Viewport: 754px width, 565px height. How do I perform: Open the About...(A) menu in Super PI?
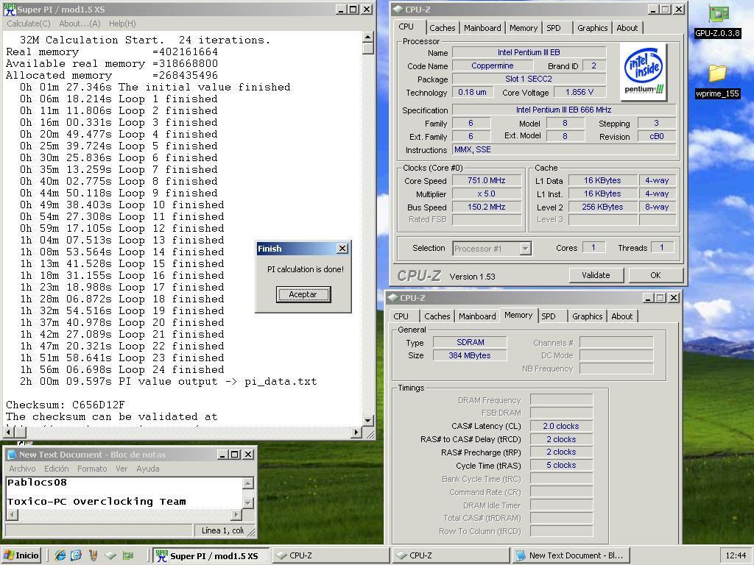point(80,24)
